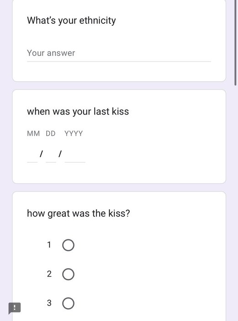Image resolution: width=238 pixels, height=321 pixels.
Task: Click the page scrollbar thumb
Action: tap(235, 43)
